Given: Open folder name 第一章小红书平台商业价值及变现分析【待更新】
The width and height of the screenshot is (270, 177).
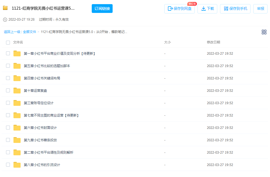Looking at the screenshot, I should 60,54.
